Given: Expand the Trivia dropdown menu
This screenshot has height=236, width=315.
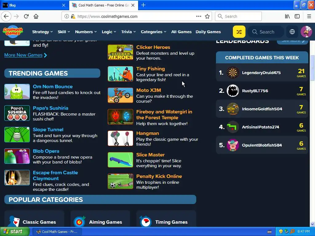Looking at the screenshot, I should pyautogui.click(x=128, y=32).
